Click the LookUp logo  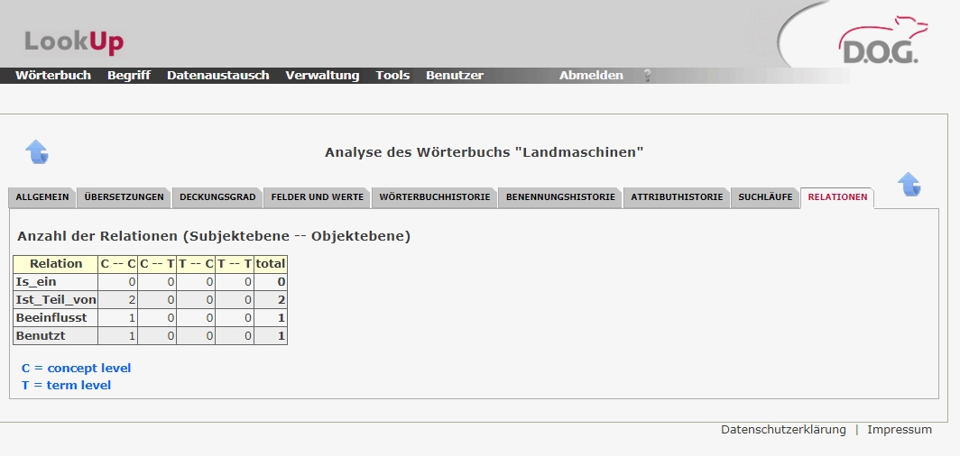click(x=74, y=41)
